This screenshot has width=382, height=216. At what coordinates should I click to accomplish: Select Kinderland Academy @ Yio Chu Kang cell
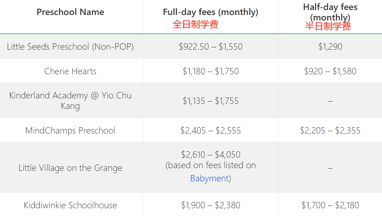(x=70, y=101)
